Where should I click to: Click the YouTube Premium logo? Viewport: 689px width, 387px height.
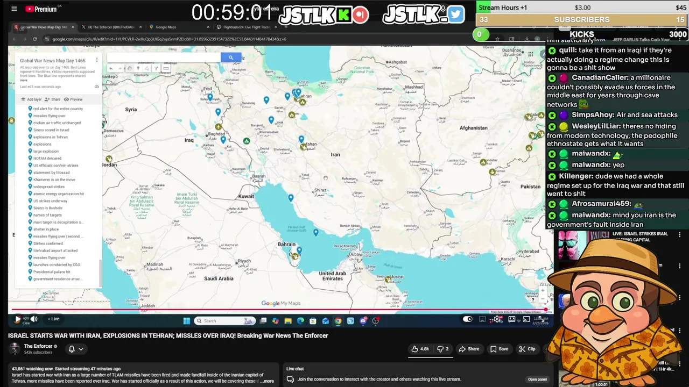pyautogui.click(x=41, y=9)
